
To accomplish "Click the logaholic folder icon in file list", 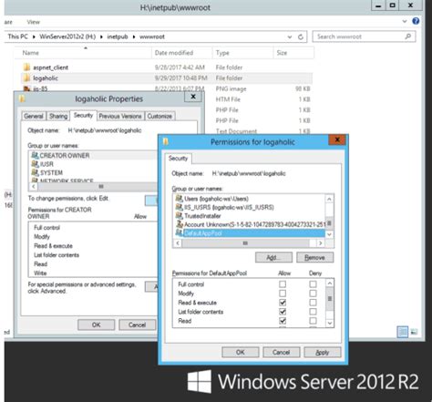I will (26, 78).
